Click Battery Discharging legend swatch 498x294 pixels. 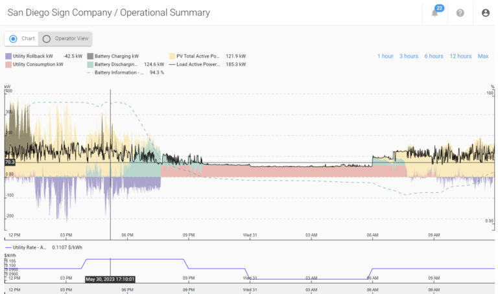[90, 65]
